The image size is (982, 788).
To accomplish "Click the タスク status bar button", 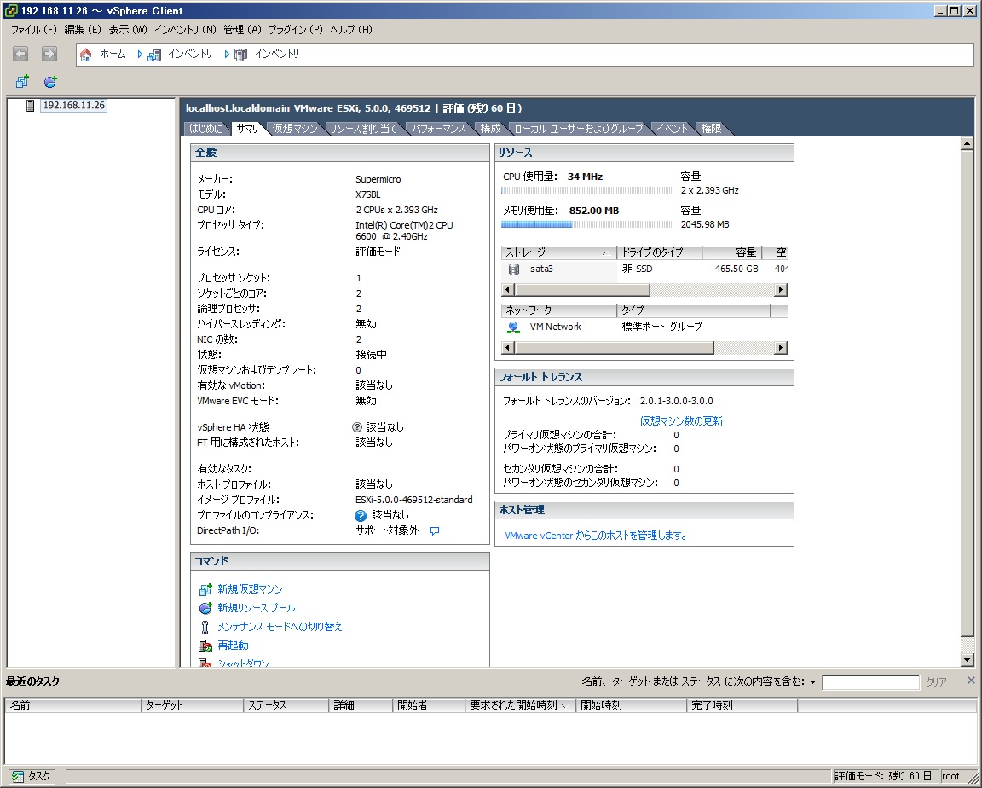I will [x=32, y=776].
